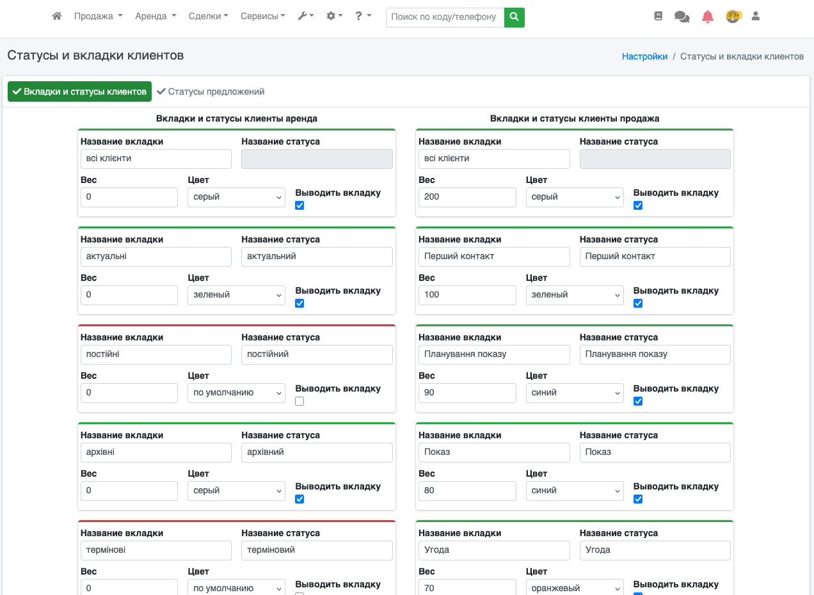Image resolution: width=814 pixels, height=595 pixels.
Task: Uncheck tab display for 'актуальні' rental tab
Action: (299, 303)
